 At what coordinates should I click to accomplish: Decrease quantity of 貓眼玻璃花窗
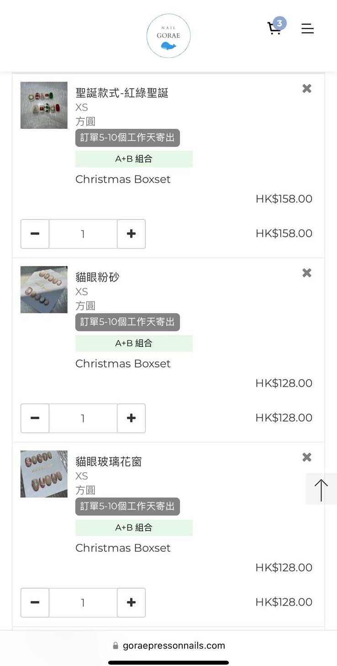pos(35,602)
